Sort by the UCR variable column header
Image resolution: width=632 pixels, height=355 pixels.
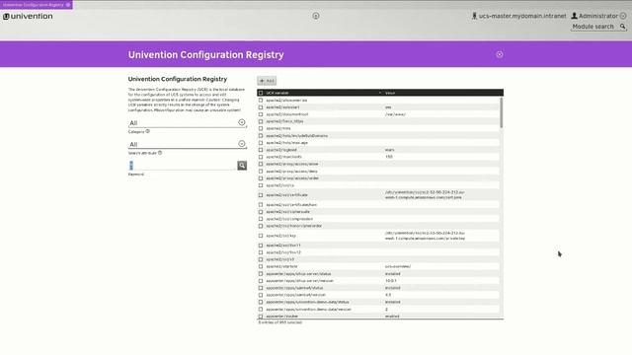click(x=277, y=93)
